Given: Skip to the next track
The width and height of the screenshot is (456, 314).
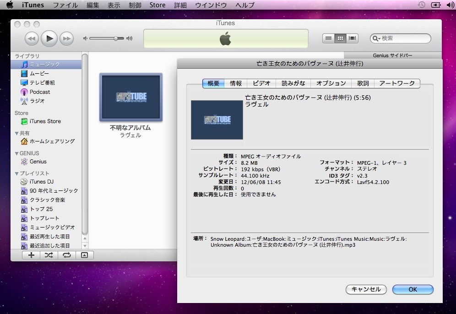Looking at the screenshot, I should [x=67, y=38].
